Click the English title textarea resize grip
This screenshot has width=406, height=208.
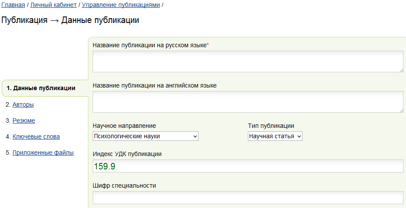pos(401,110)
